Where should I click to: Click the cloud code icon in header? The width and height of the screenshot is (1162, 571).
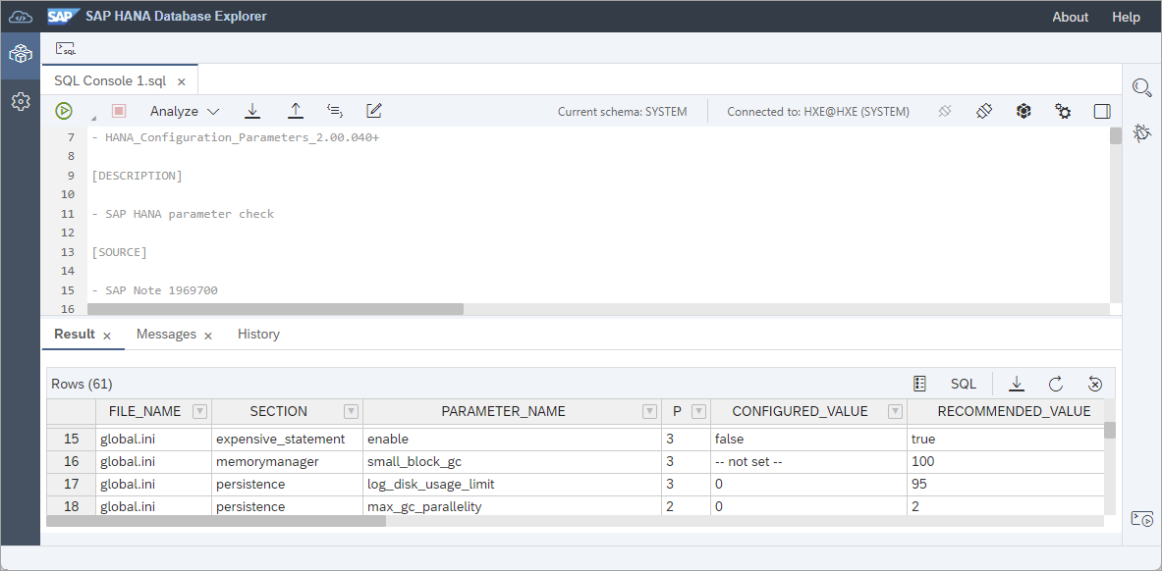tap(20, 17)
